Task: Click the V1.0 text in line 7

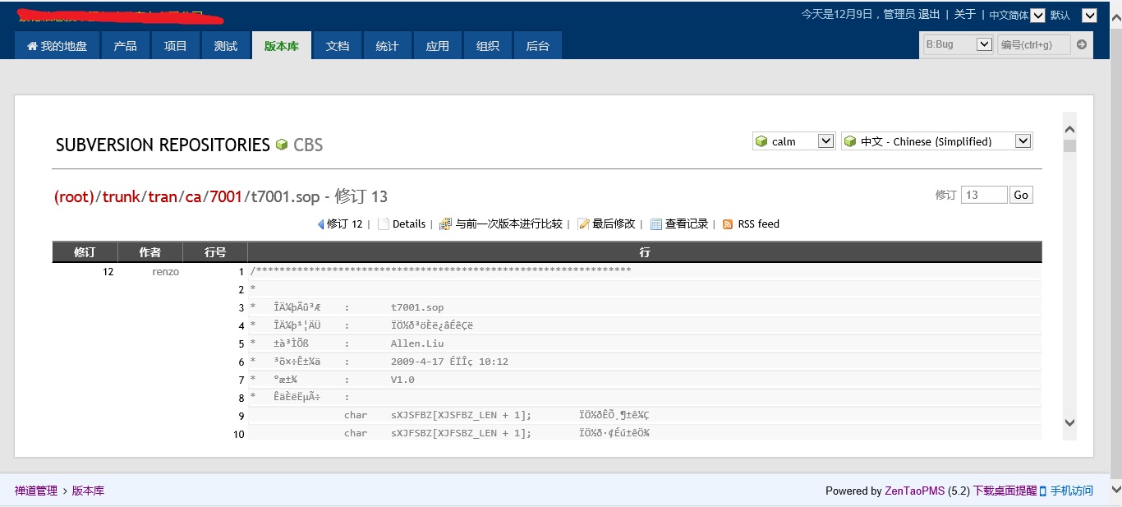Action: (402, 380)
